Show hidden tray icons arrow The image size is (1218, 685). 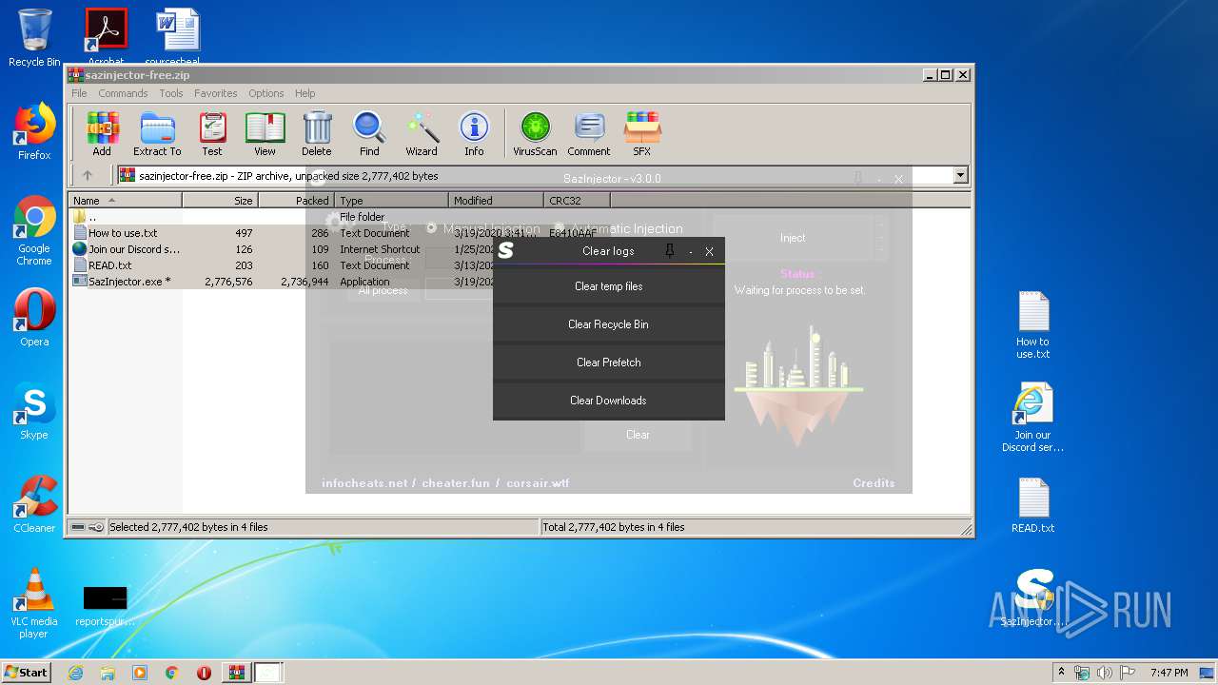click(1061, 673)
